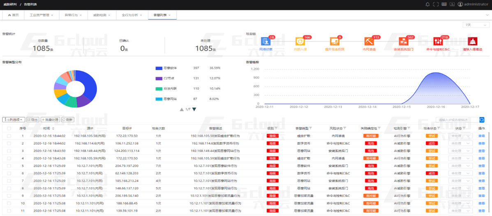
Task: Click the 批量处理 batch process button
Action: pyautogui.click(x=50, y=119)
